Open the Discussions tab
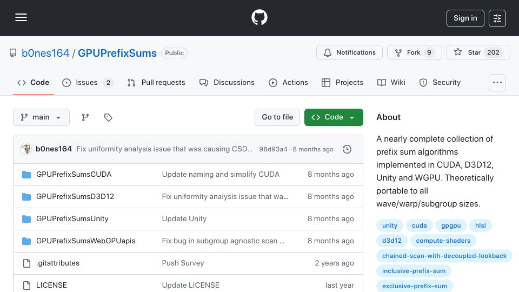The width and height of the screenshot is (519, 292). pos(227,82)
